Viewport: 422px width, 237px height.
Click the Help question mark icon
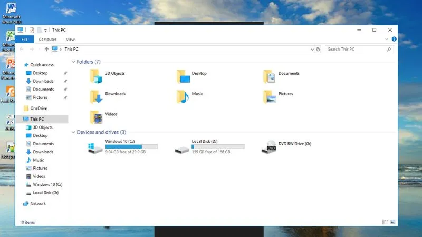click(394, 39)
